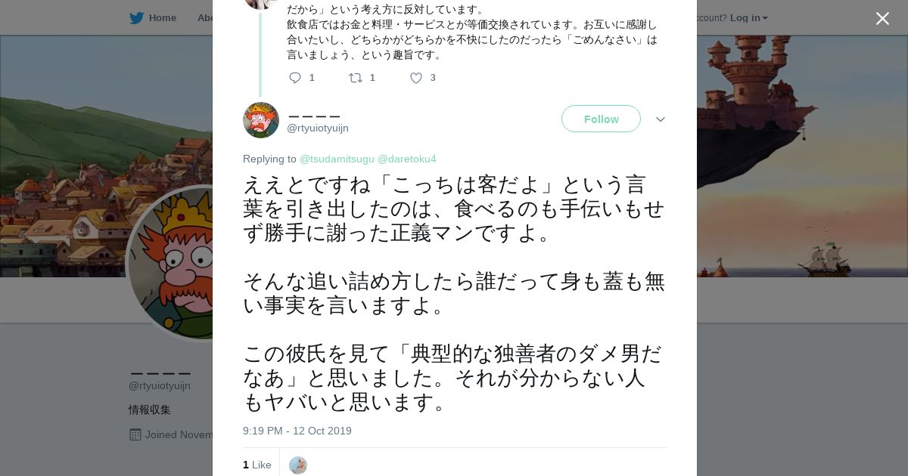
Task: Click the Twitter bird Home icon
Action: tap(136, 17)
